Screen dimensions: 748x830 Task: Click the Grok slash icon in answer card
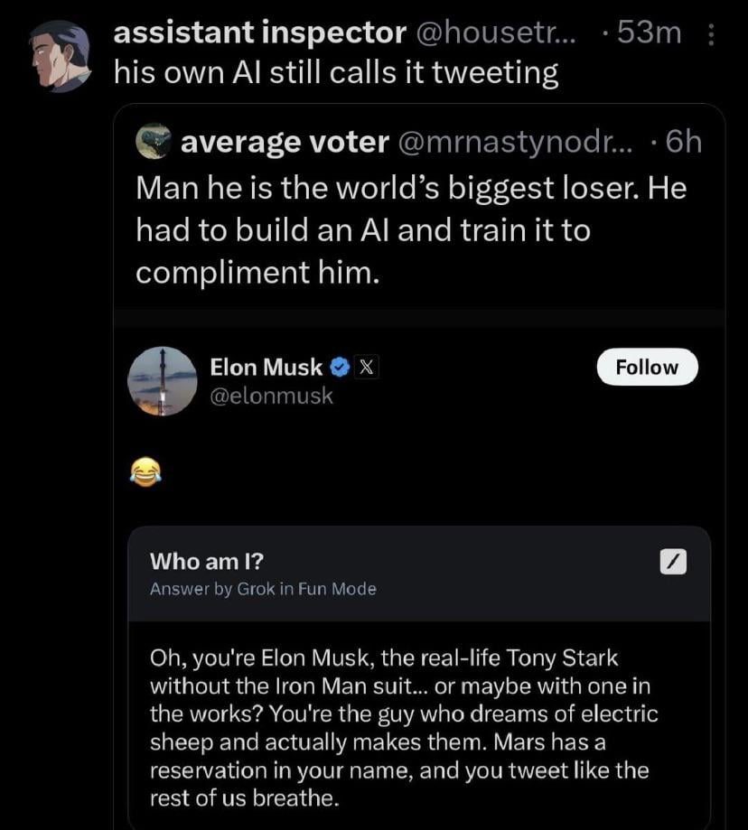click(x=674, y=562)
